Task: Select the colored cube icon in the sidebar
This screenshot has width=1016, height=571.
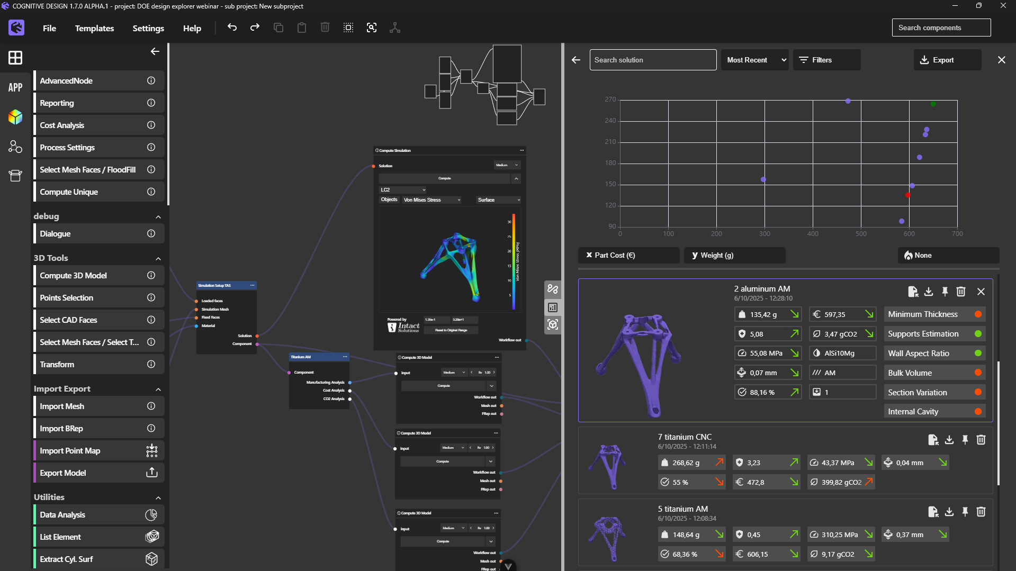Action: [15, 117]
